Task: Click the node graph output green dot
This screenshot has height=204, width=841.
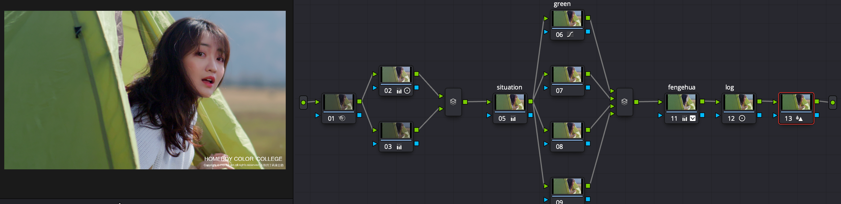Action: click(832, 103)
